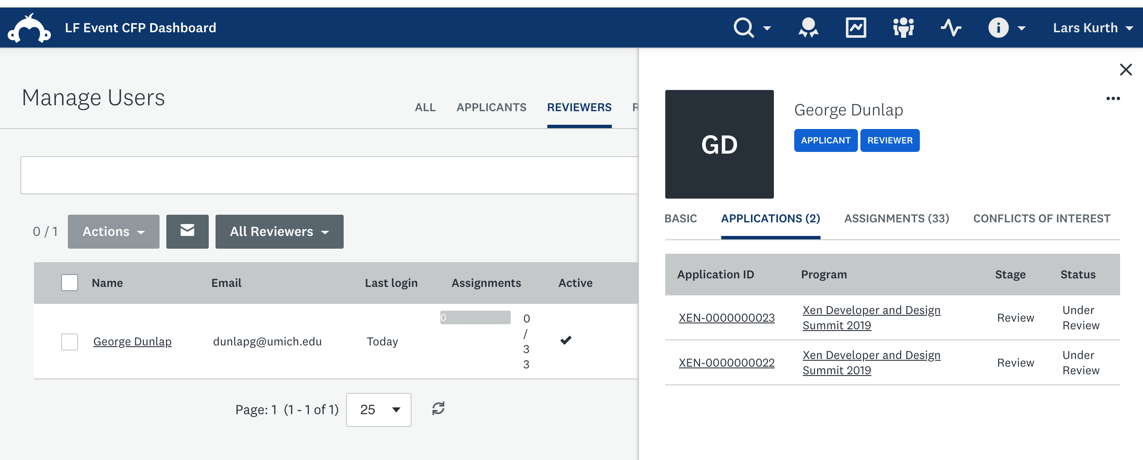The width and height of the screenshot is (1143, 460).
Task: Show the ALL users tab
Action: (x=425, y=107)
